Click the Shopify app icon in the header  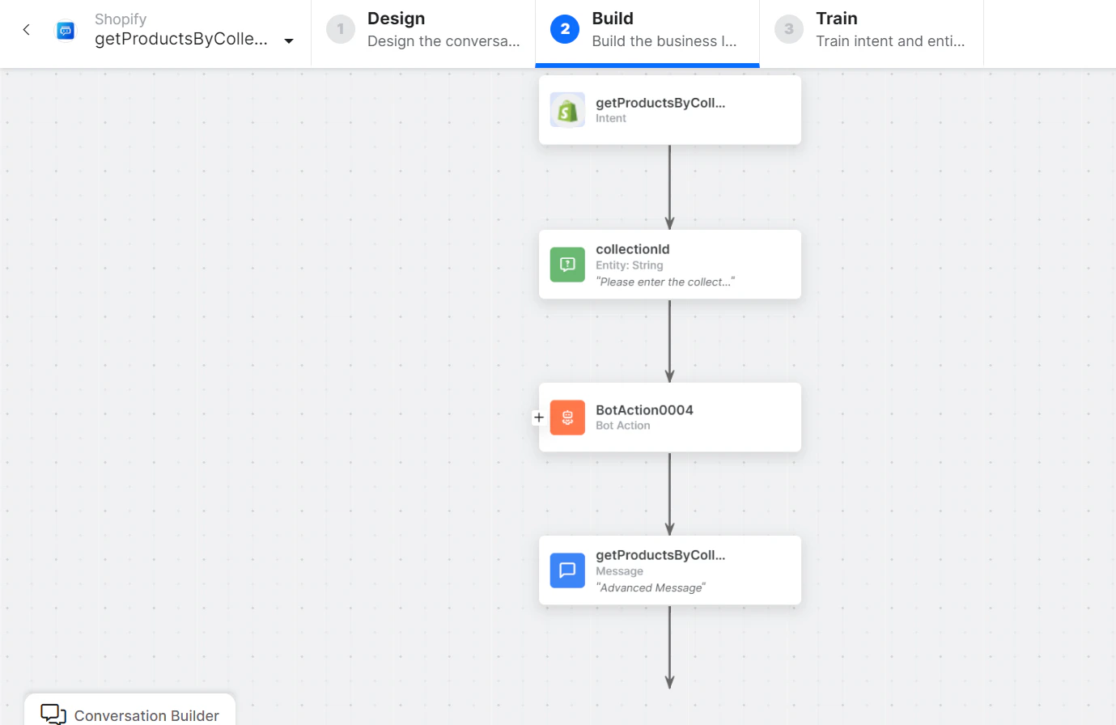click(66, 30)
